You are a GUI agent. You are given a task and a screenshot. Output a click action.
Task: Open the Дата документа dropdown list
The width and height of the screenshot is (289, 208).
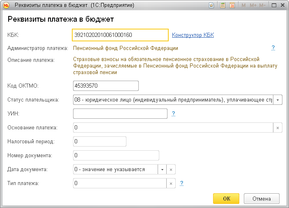(162, 169)
